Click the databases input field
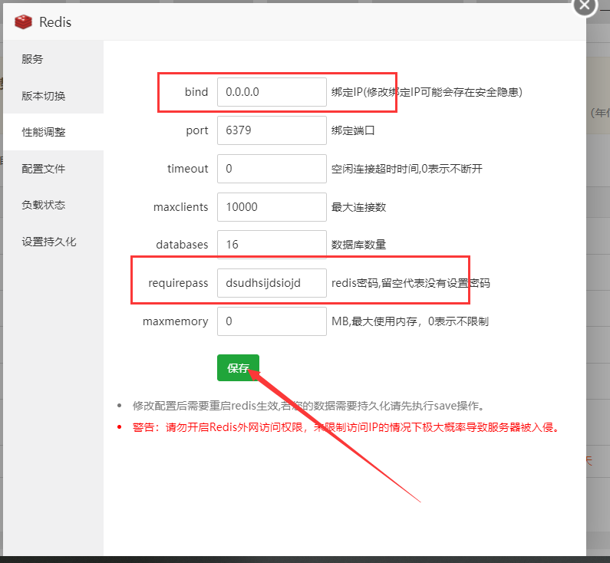 pos(272,245)
